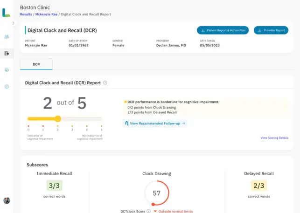Go to Results in breadcrumb

point(26,14)
